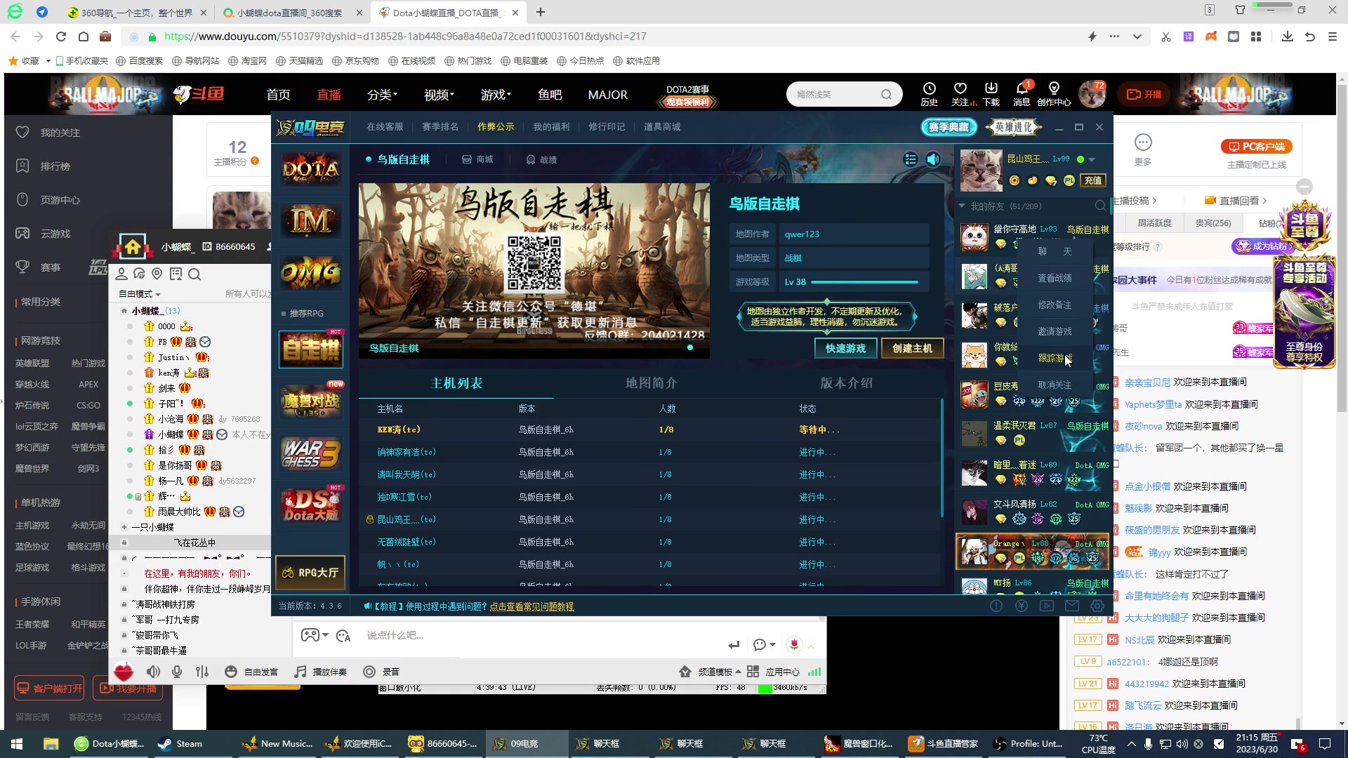Select the IM game tile

coord(311,220)
